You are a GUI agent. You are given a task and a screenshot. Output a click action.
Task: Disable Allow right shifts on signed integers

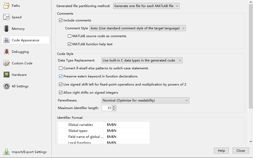tap(61, 93)
